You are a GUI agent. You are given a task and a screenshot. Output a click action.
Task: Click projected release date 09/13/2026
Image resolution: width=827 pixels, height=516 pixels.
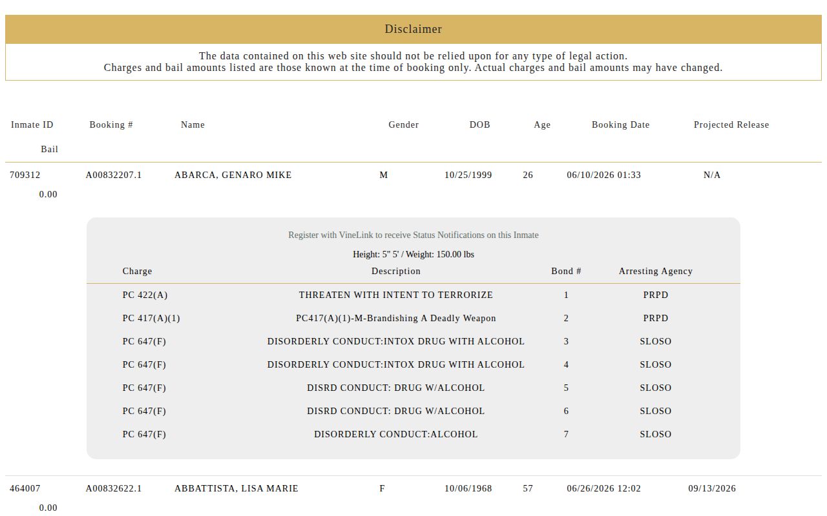(x=712, y=488)
